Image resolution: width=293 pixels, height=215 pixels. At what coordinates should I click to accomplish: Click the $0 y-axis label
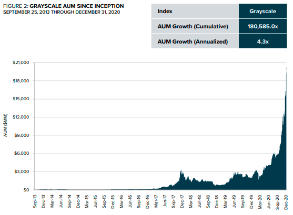(26, 190)
